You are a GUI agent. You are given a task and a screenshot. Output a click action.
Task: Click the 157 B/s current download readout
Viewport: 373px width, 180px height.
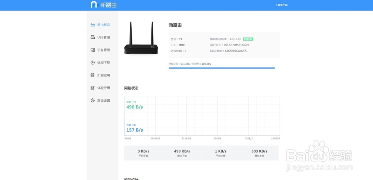(135, 130)
